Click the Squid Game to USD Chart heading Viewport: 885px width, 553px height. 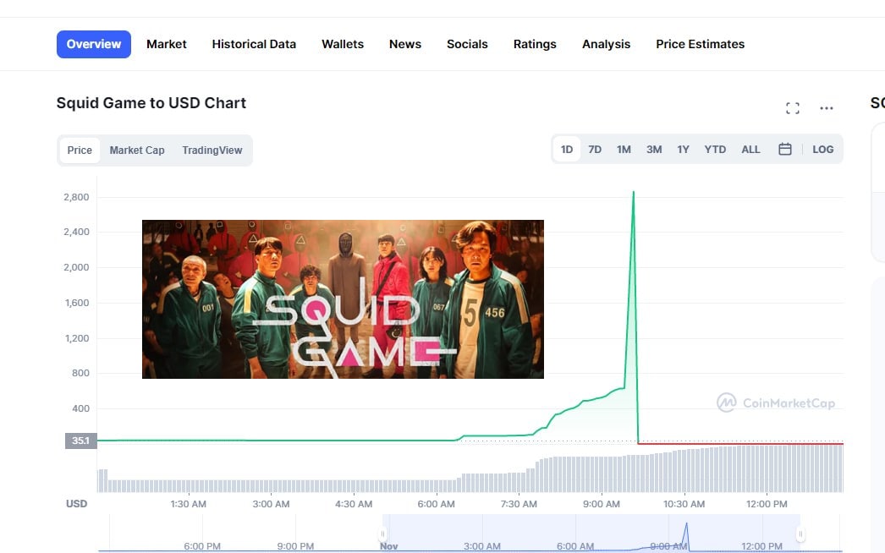(151, 102)
